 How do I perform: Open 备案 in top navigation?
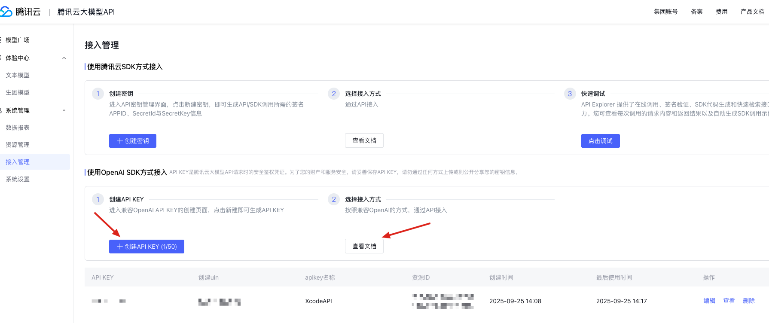(x=697, y=12)
